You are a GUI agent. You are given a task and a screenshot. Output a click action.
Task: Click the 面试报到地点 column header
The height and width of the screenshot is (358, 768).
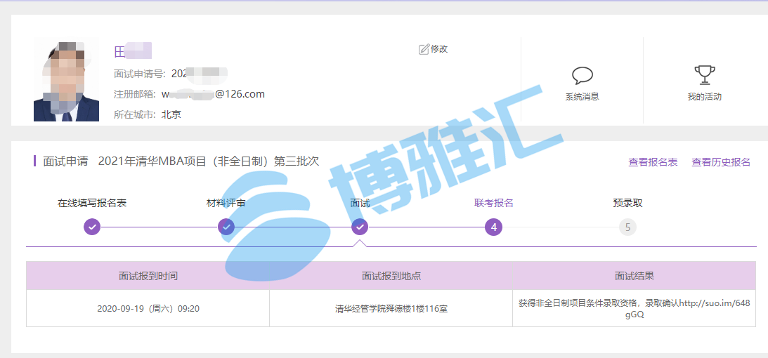click(391, 276)
